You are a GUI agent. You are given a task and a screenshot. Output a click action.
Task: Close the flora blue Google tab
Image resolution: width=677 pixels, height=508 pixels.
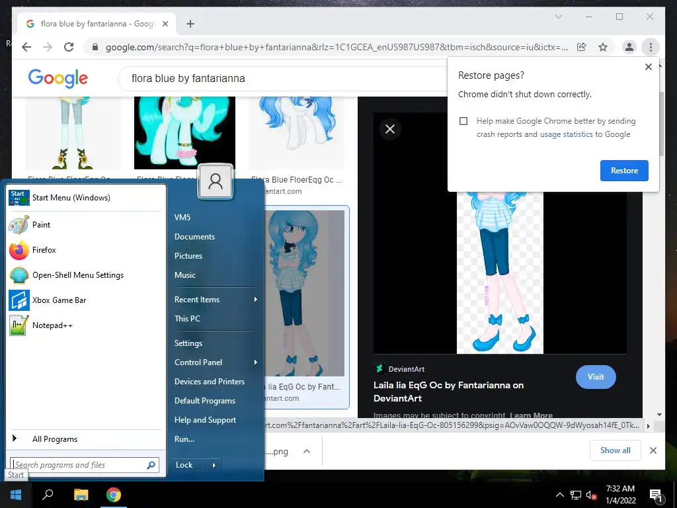pyautogui.click(x=165, y=24)
